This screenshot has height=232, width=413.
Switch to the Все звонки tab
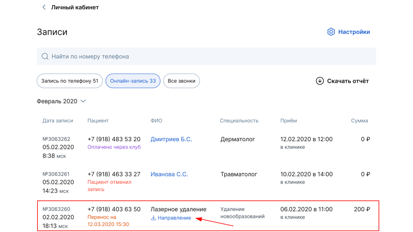181,81
